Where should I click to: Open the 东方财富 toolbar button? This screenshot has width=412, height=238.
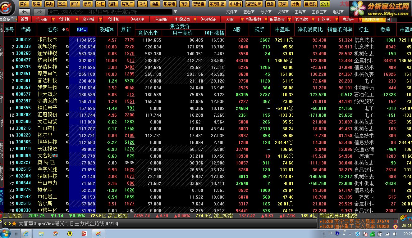217,4
